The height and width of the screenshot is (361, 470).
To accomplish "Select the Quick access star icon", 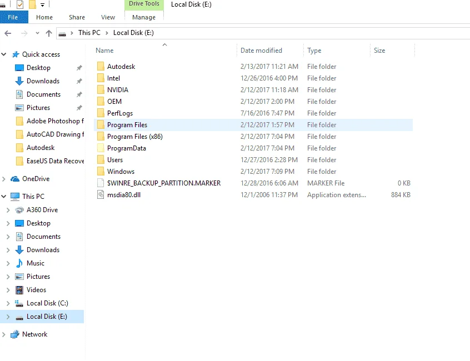I will (16, 54).
